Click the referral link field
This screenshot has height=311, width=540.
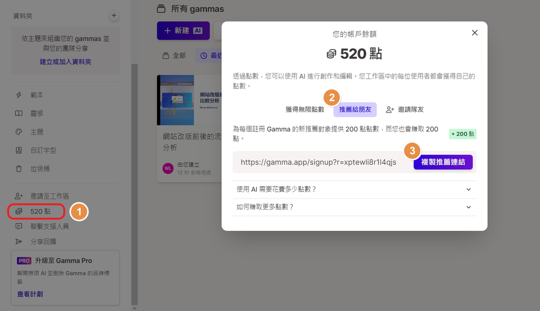click(x=319, y=162)
